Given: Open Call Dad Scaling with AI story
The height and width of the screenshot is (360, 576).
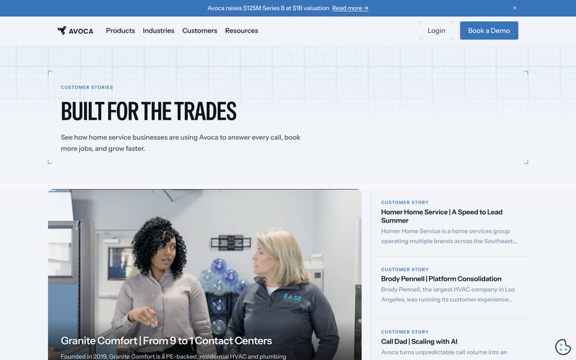Looking at the screenshot, I should pos(419,341).
